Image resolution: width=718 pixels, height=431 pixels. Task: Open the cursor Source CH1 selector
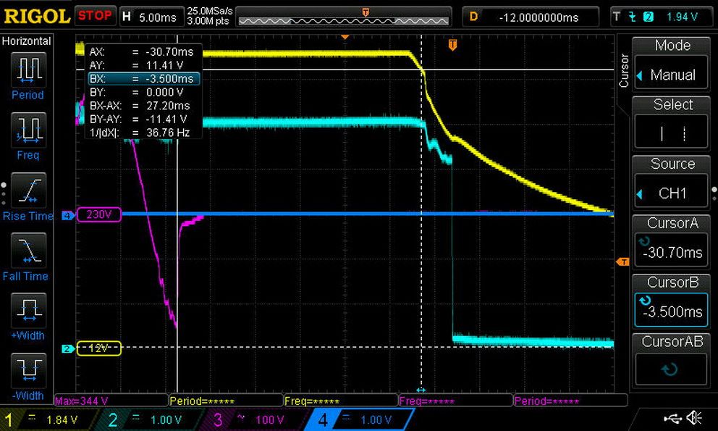point(671,182)
